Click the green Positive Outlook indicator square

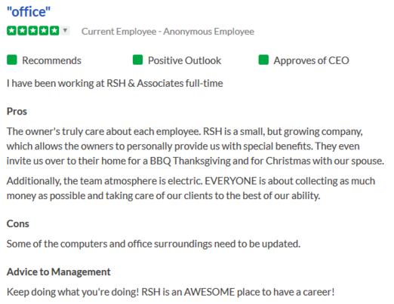point(137,60)
